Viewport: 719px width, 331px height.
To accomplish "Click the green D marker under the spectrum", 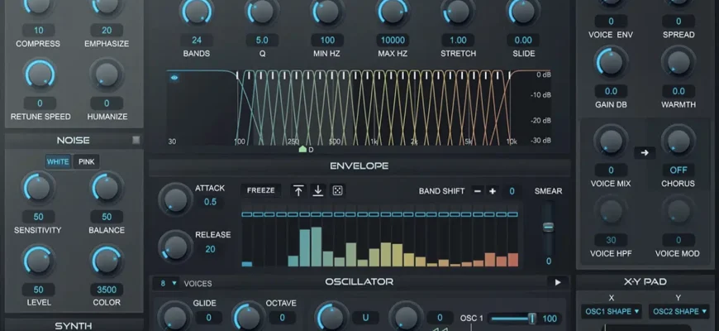I will pyautogui.click(x=302, y=149).
